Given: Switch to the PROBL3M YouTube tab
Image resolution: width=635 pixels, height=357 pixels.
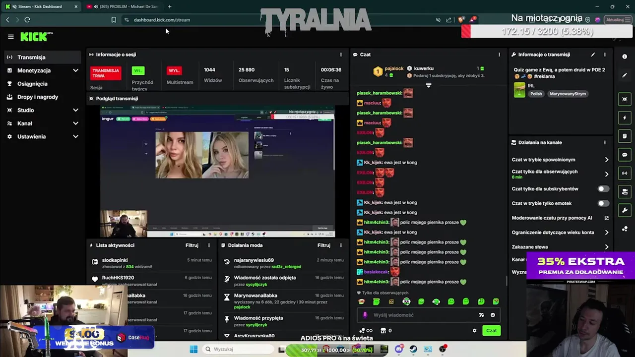Looking at the screenshot, I should (123, 6).
